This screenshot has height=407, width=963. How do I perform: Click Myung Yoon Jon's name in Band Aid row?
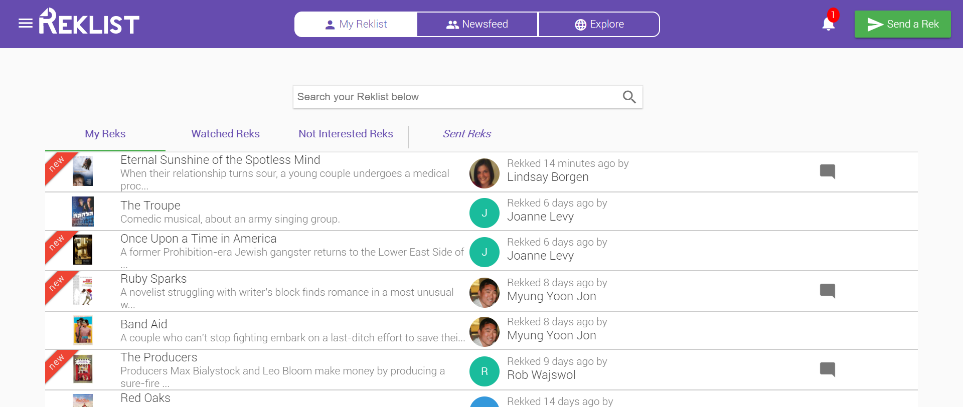pos(552,335)
